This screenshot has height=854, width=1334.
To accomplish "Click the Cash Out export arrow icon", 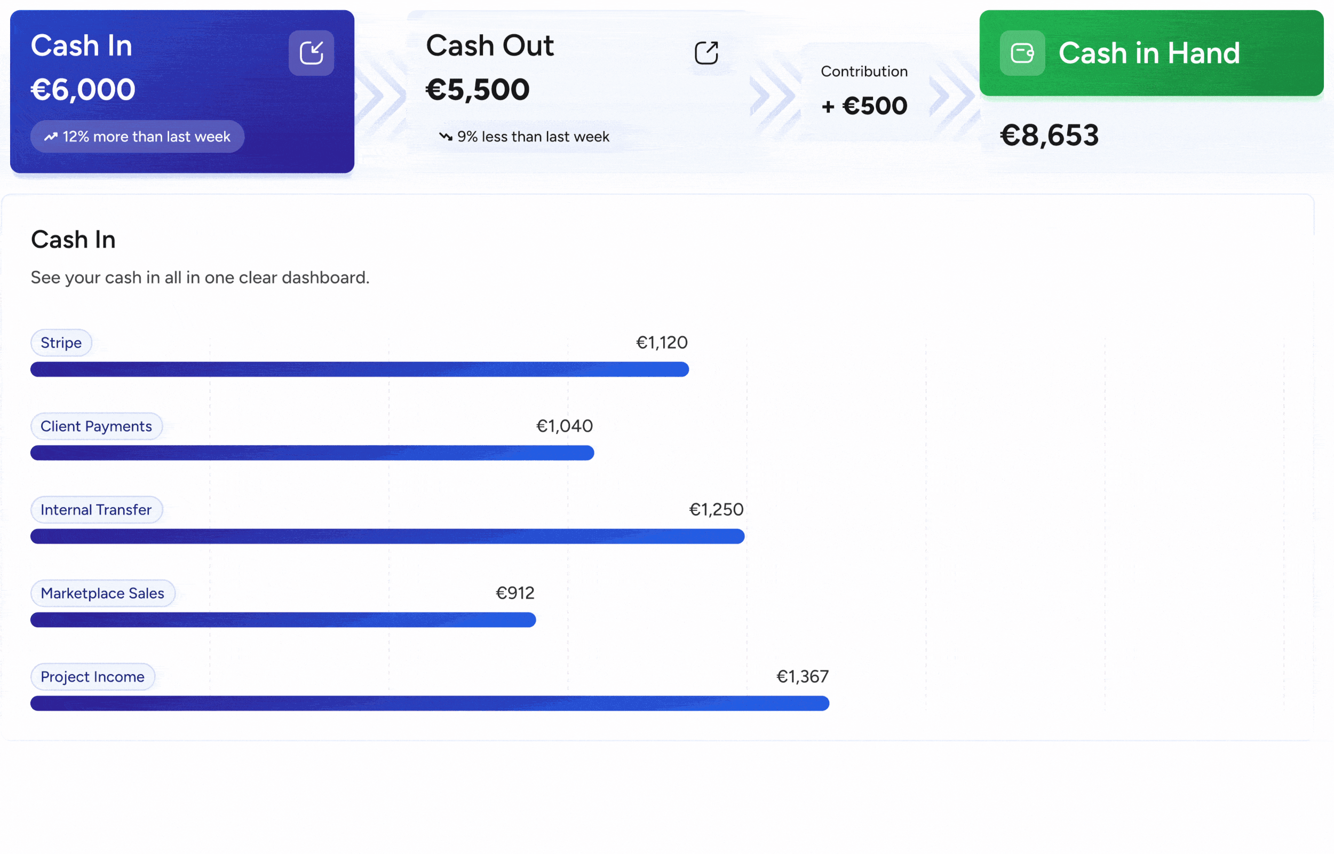I will 706,53.
